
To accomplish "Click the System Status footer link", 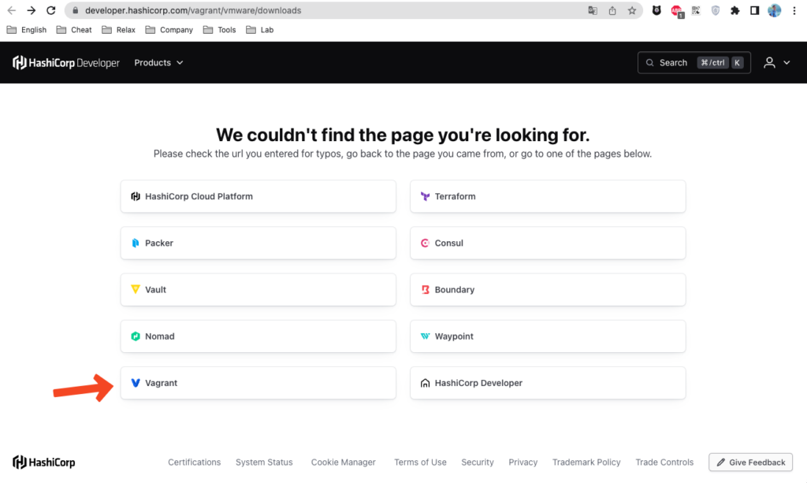I will tap(264, 462).
